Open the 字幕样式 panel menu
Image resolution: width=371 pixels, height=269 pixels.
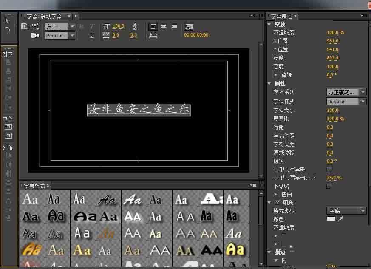(253, 185)
